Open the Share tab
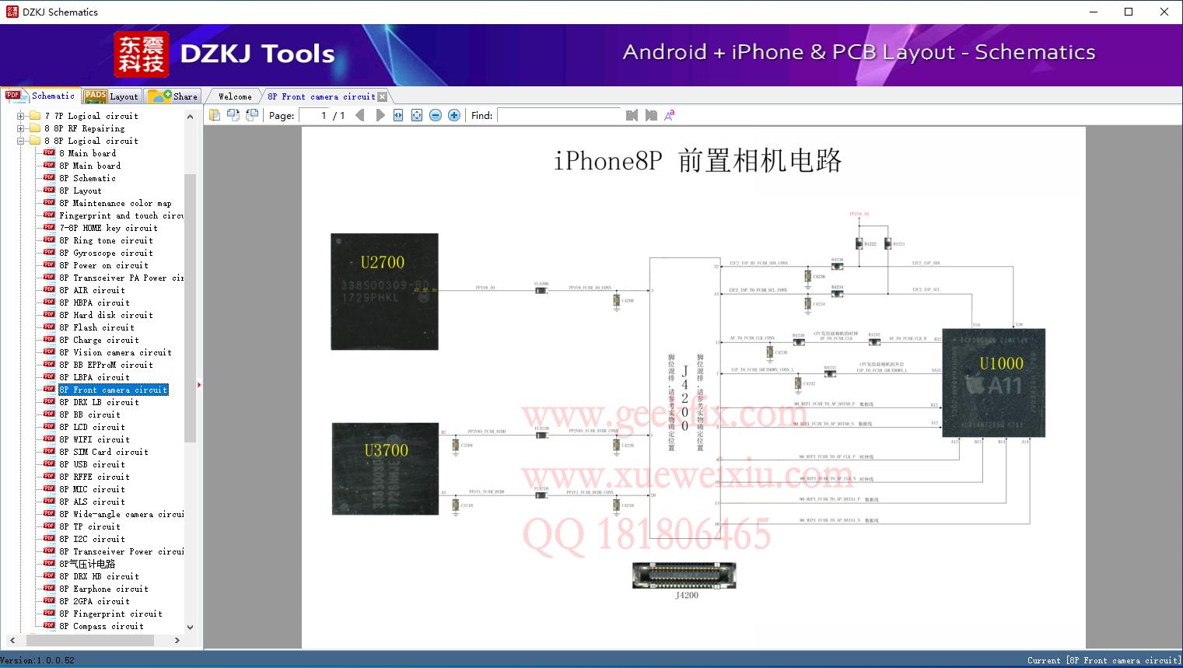This screenshot has width=1183, height=668. pyautogui.click(x=173, y=96)
